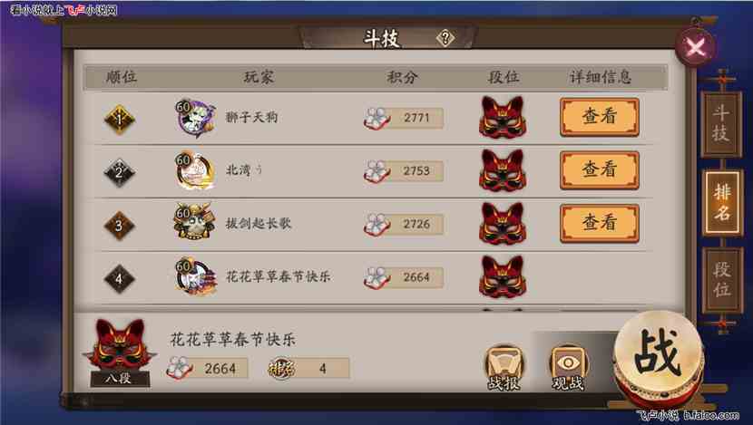Close the 斗技 ranking panel
The height and width of the screenshot is (425, 753).
point(695,47)
